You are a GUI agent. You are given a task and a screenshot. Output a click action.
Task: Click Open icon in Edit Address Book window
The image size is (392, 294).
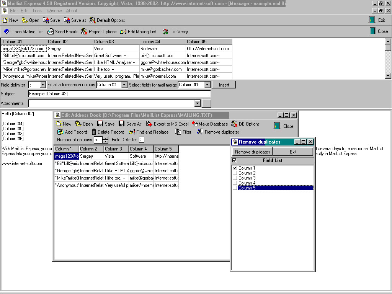(x=78, y=124)
